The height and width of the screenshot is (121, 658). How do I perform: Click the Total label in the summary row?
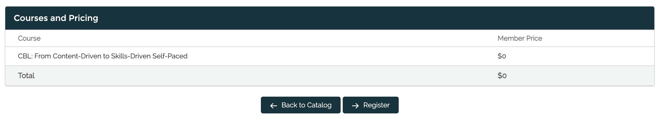(x=26, y=76)
